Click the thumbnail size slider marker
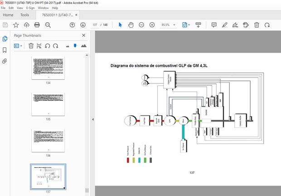Image resolution: width=281 pixels, height=196 pixels. (75, 46)
